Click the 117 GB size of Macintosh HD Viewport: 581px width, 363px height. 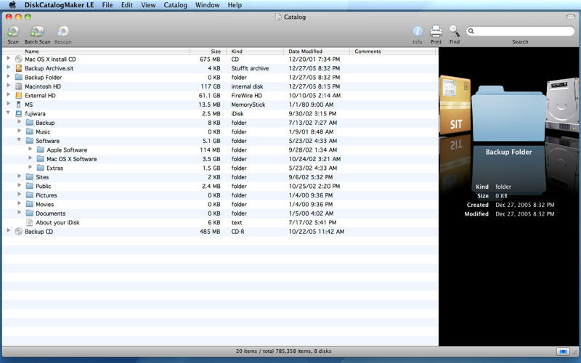coord(211,86)
